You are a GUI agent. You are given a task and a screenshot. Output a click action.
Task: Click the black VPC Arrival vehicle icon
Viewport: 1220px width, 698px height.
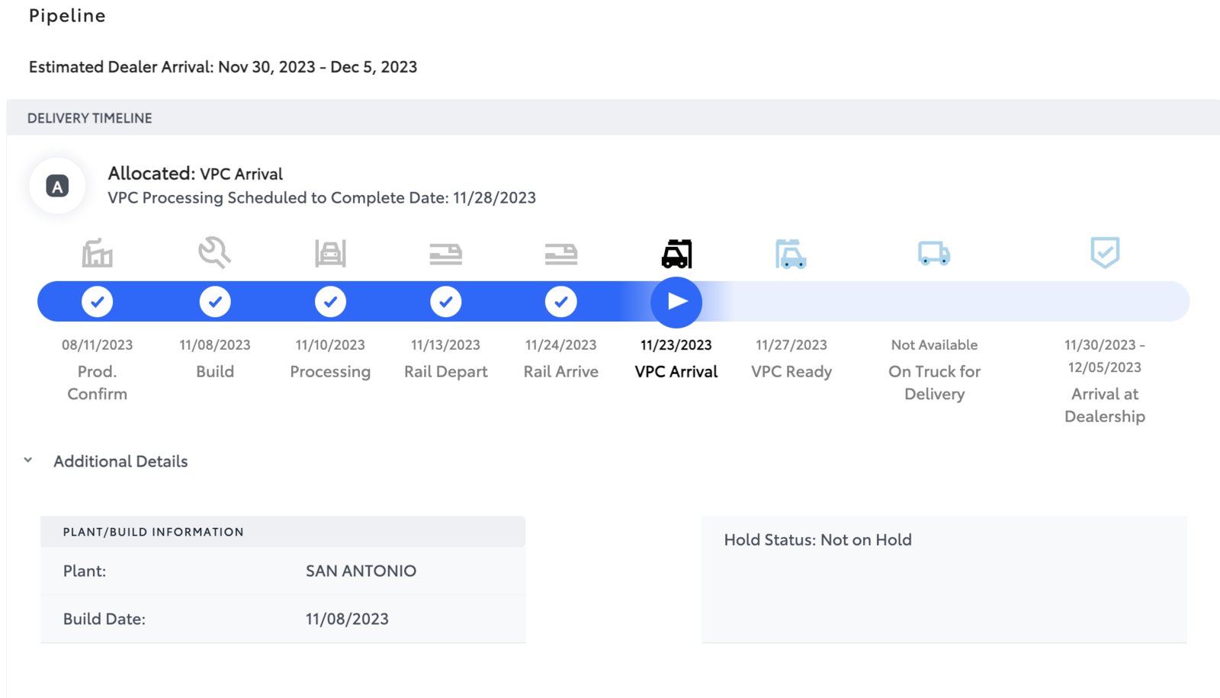click(x=677, y=254)
